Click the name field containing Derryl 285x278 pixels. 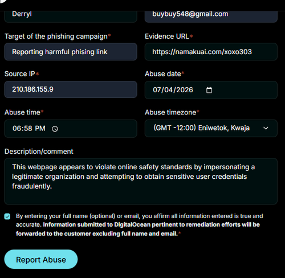click(71, 17)
